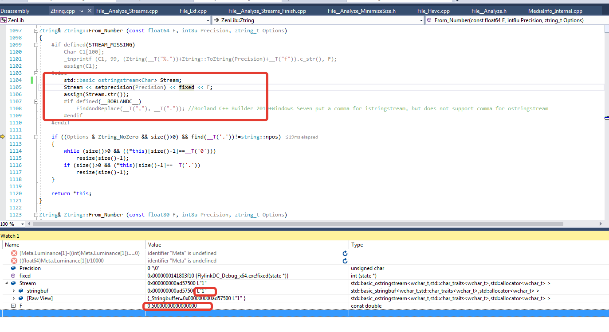Select the Precision watch name cell
This screenshot has height=332, width=609.
30,268
